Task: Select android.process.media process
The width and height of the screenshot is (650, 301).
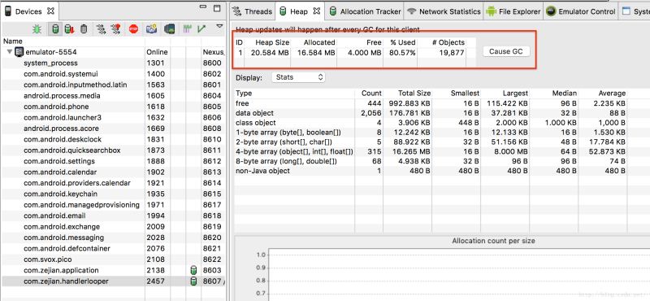Action: point(113,96)
